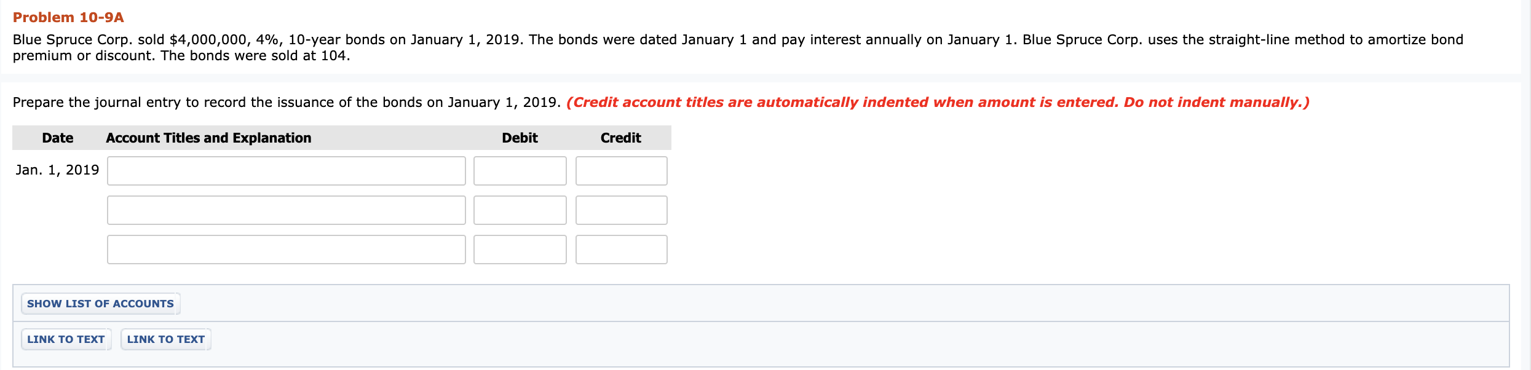Click the Debit column header

(x=520, y=138)
